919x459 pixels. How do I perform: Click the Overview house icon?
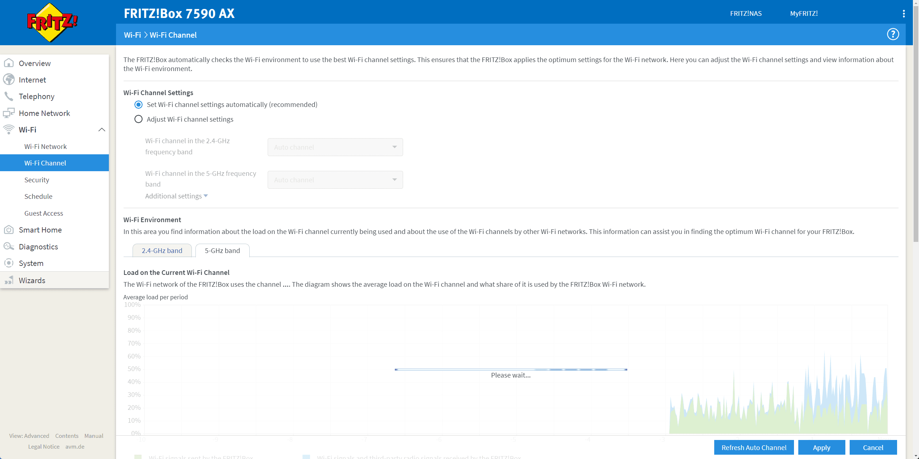(x=9, y=63)
